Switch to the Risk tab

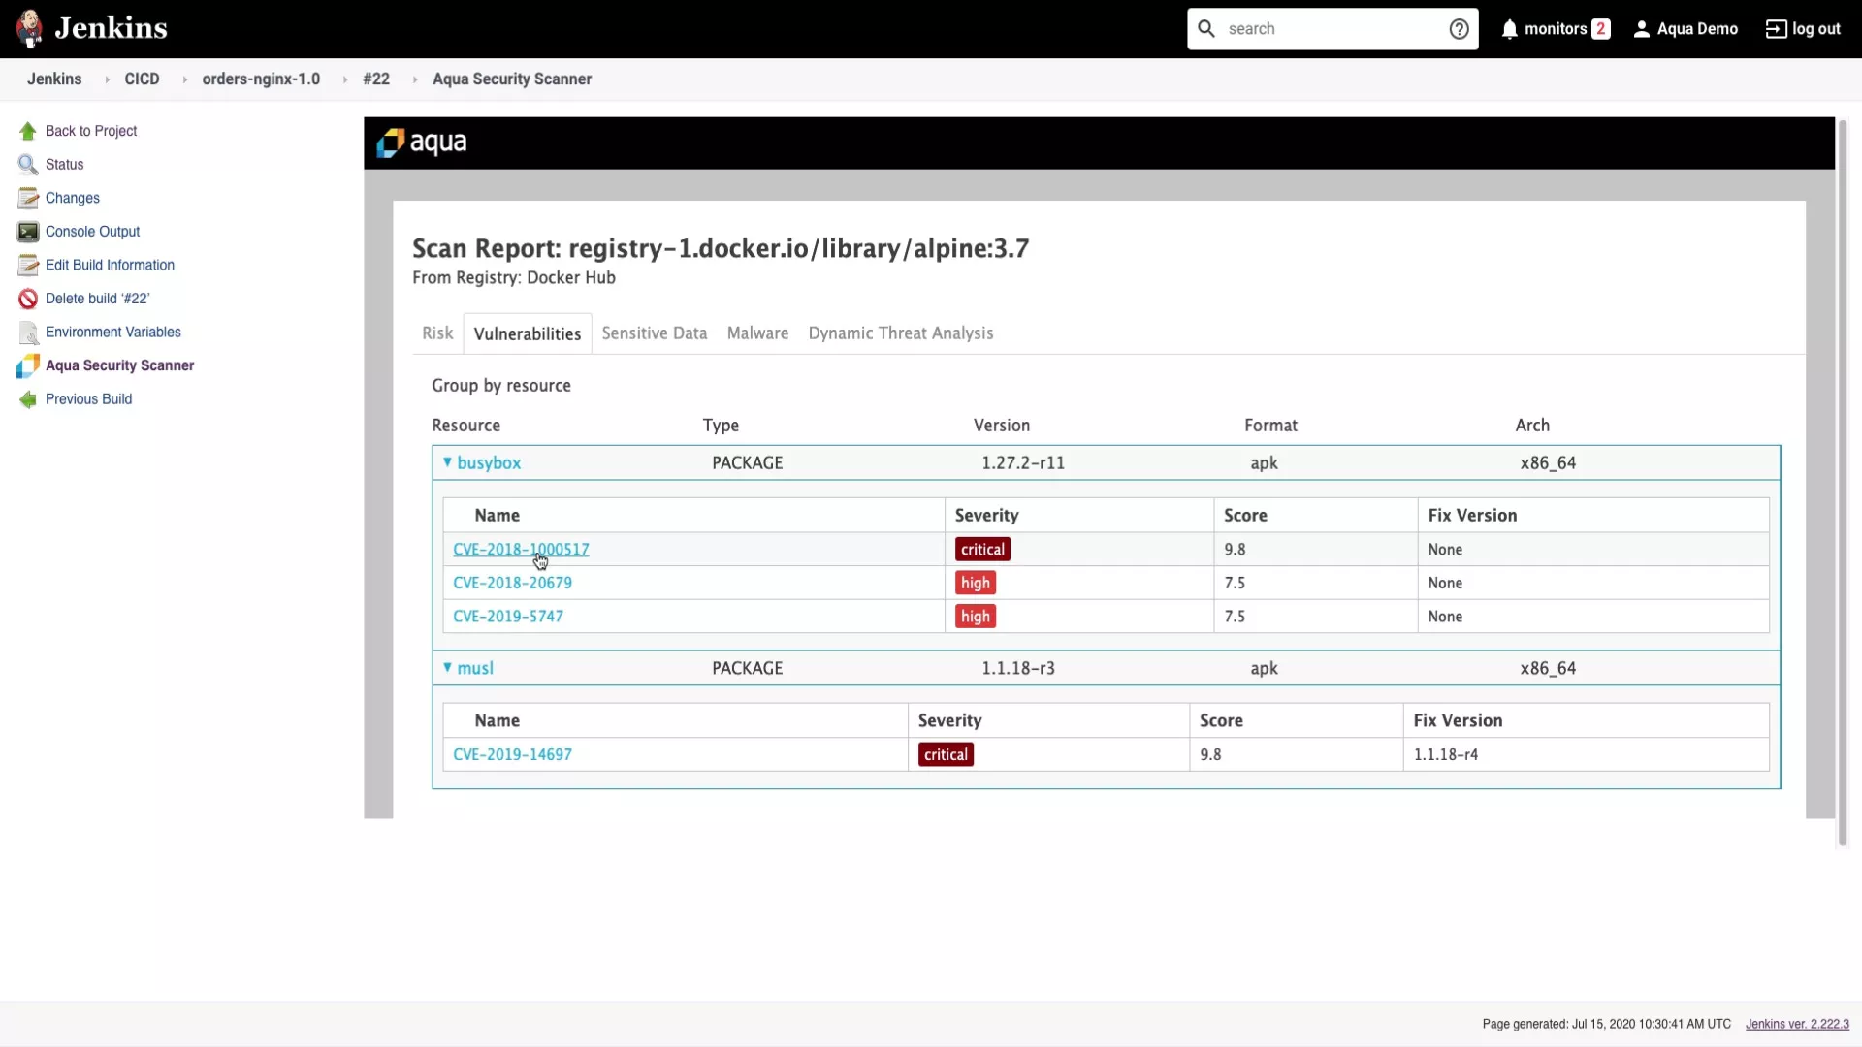(x=437, y=333)
